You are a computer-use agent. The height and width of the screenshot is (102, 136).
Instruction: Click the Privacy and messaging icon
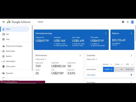(x=3, y=46)
